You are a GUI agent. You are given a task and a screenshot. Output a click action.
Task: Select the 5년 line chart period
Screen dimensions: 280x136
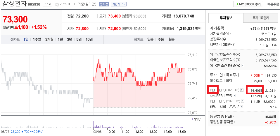[79, 40]
